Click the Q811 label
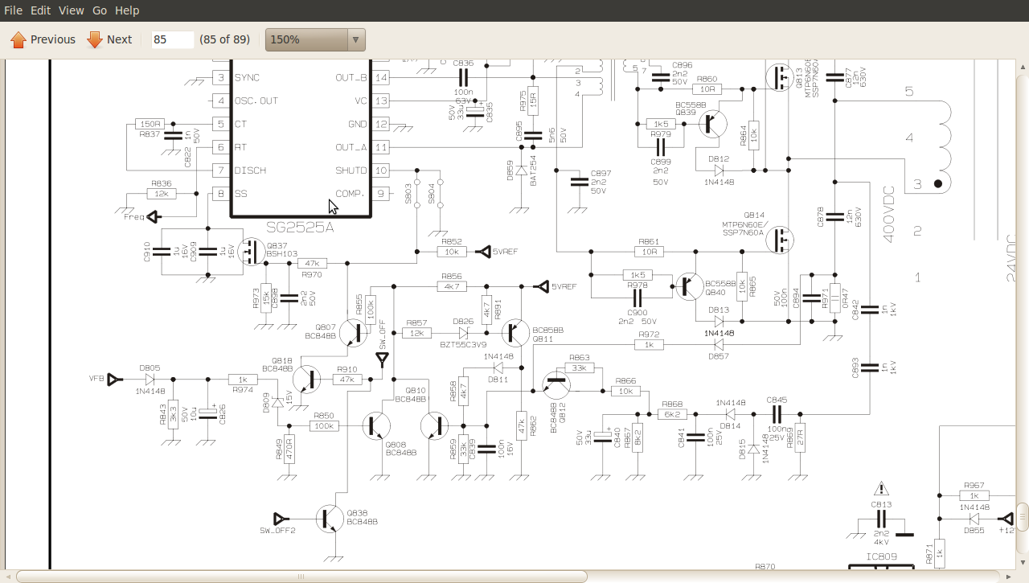The width and height of the screenshot is (1029, 583). point(543,339)
